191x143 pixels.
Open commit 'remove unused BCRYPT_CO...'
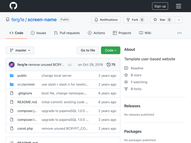(65, 128)
